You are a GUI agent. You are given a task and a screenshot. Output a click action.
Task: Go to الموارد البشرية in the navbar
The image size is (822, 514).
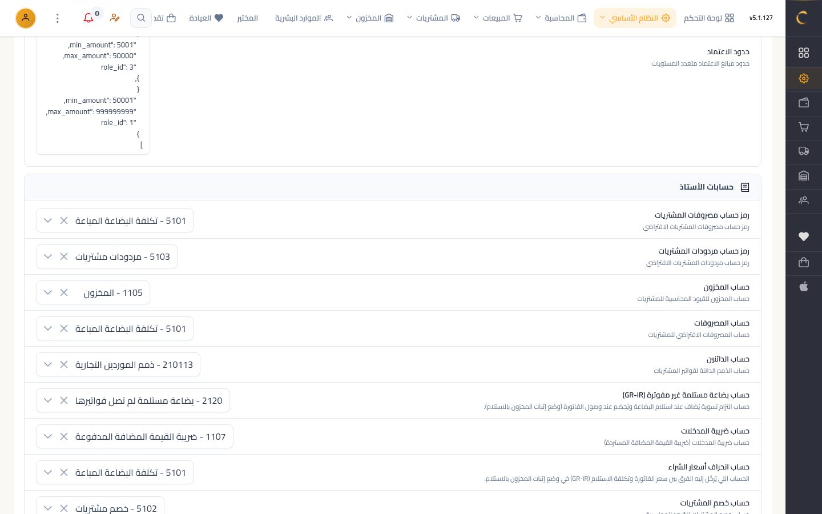304,18
